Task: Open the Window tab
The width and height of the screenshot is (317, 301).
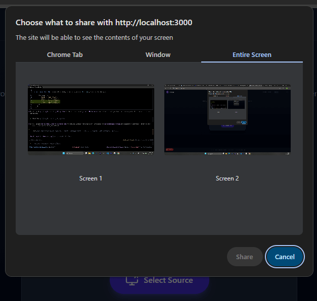Action: [158, 54]
